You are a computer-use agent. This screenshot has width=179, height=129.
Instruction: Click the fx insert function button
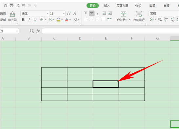tap(38, 31)
